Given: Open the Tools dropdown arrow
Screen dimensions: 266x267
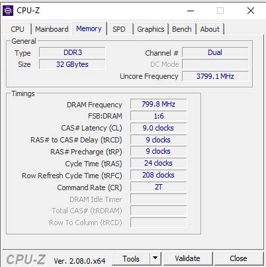Looking at the screenshot, I should pyautogui.click(x=155, y=258).
